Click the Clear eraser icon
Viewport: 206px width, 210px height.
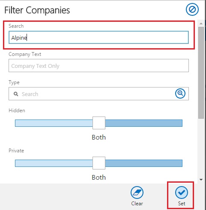pyautogui.click(x=137, y=192)
